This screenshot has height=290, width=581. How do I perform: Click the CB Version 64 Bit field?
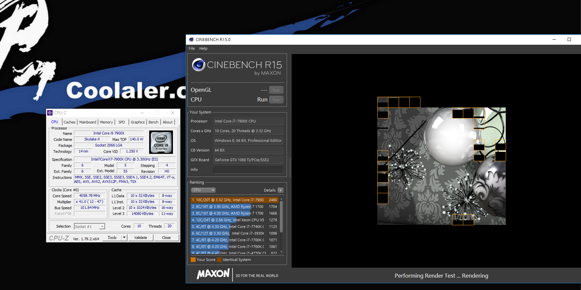(248, 150)
